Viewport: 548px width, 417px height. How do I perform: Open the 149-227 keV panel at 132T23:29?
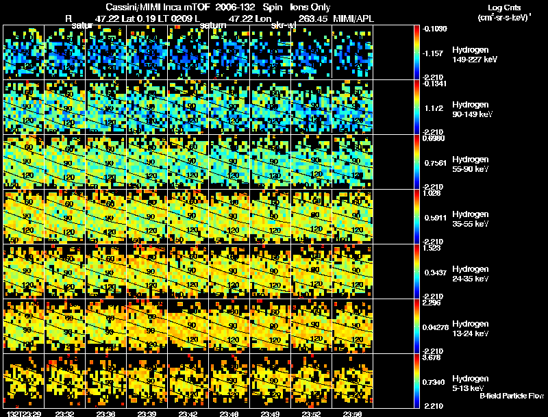coord(24,53)
